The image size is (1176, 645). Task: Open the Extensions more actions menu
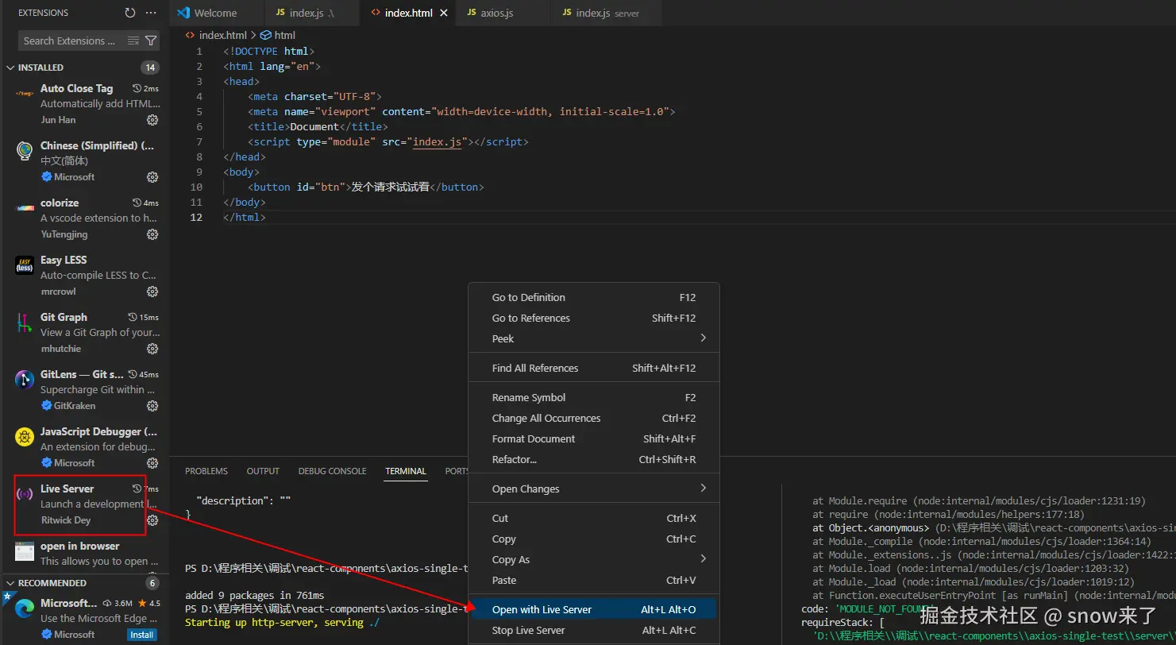click(x=152, y=13)
